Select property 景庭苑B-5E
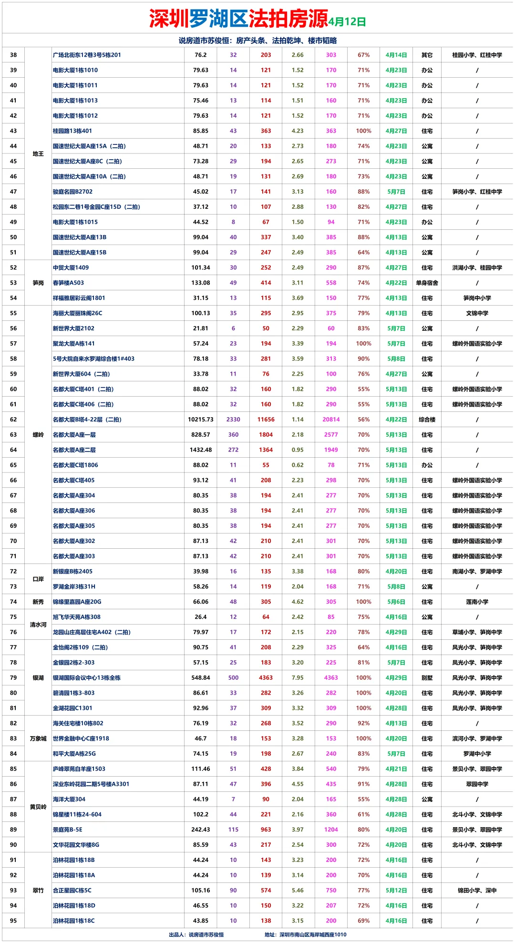Viewport: 515px width, 943px height. (x=67, y=830)
